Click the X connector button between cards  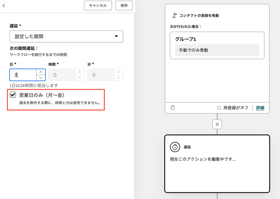click(217, 124)
